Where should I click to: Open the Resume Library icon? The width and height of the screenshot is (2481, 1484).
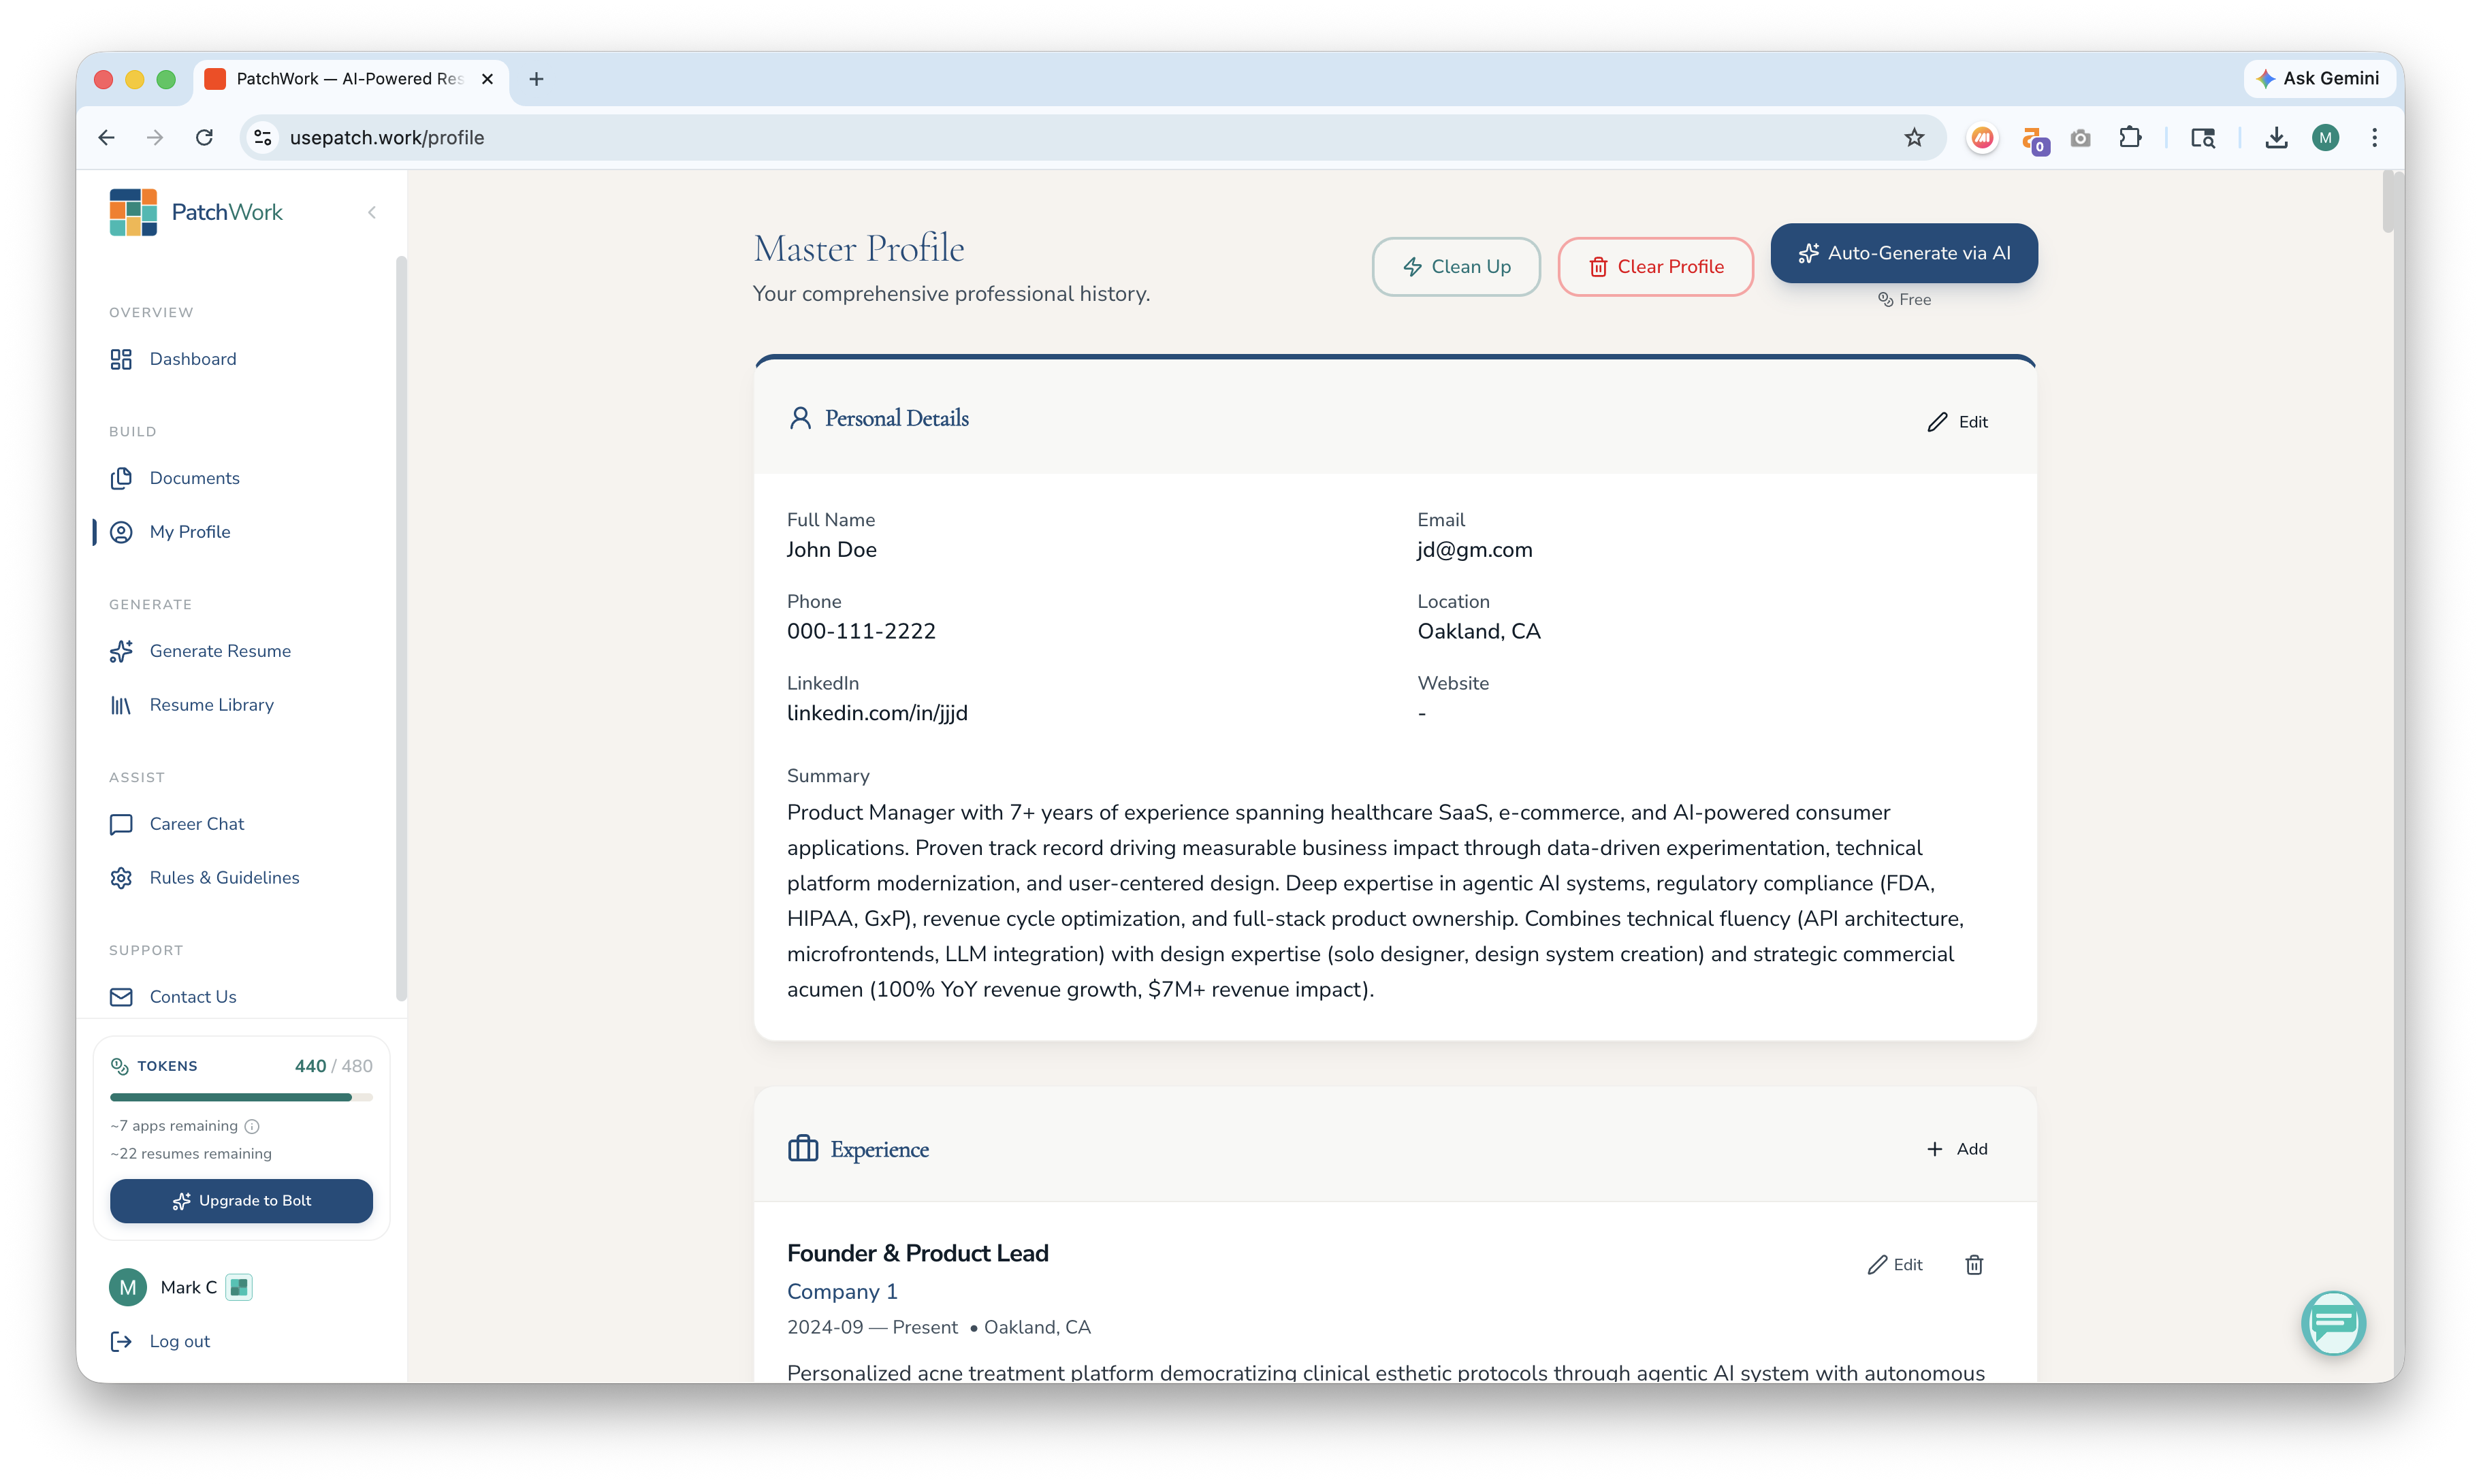(x=121, y=705)
